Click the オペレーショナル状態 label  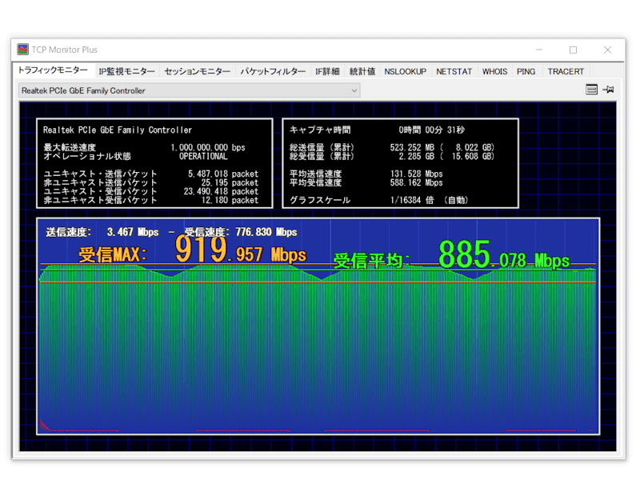coord(87,156)
